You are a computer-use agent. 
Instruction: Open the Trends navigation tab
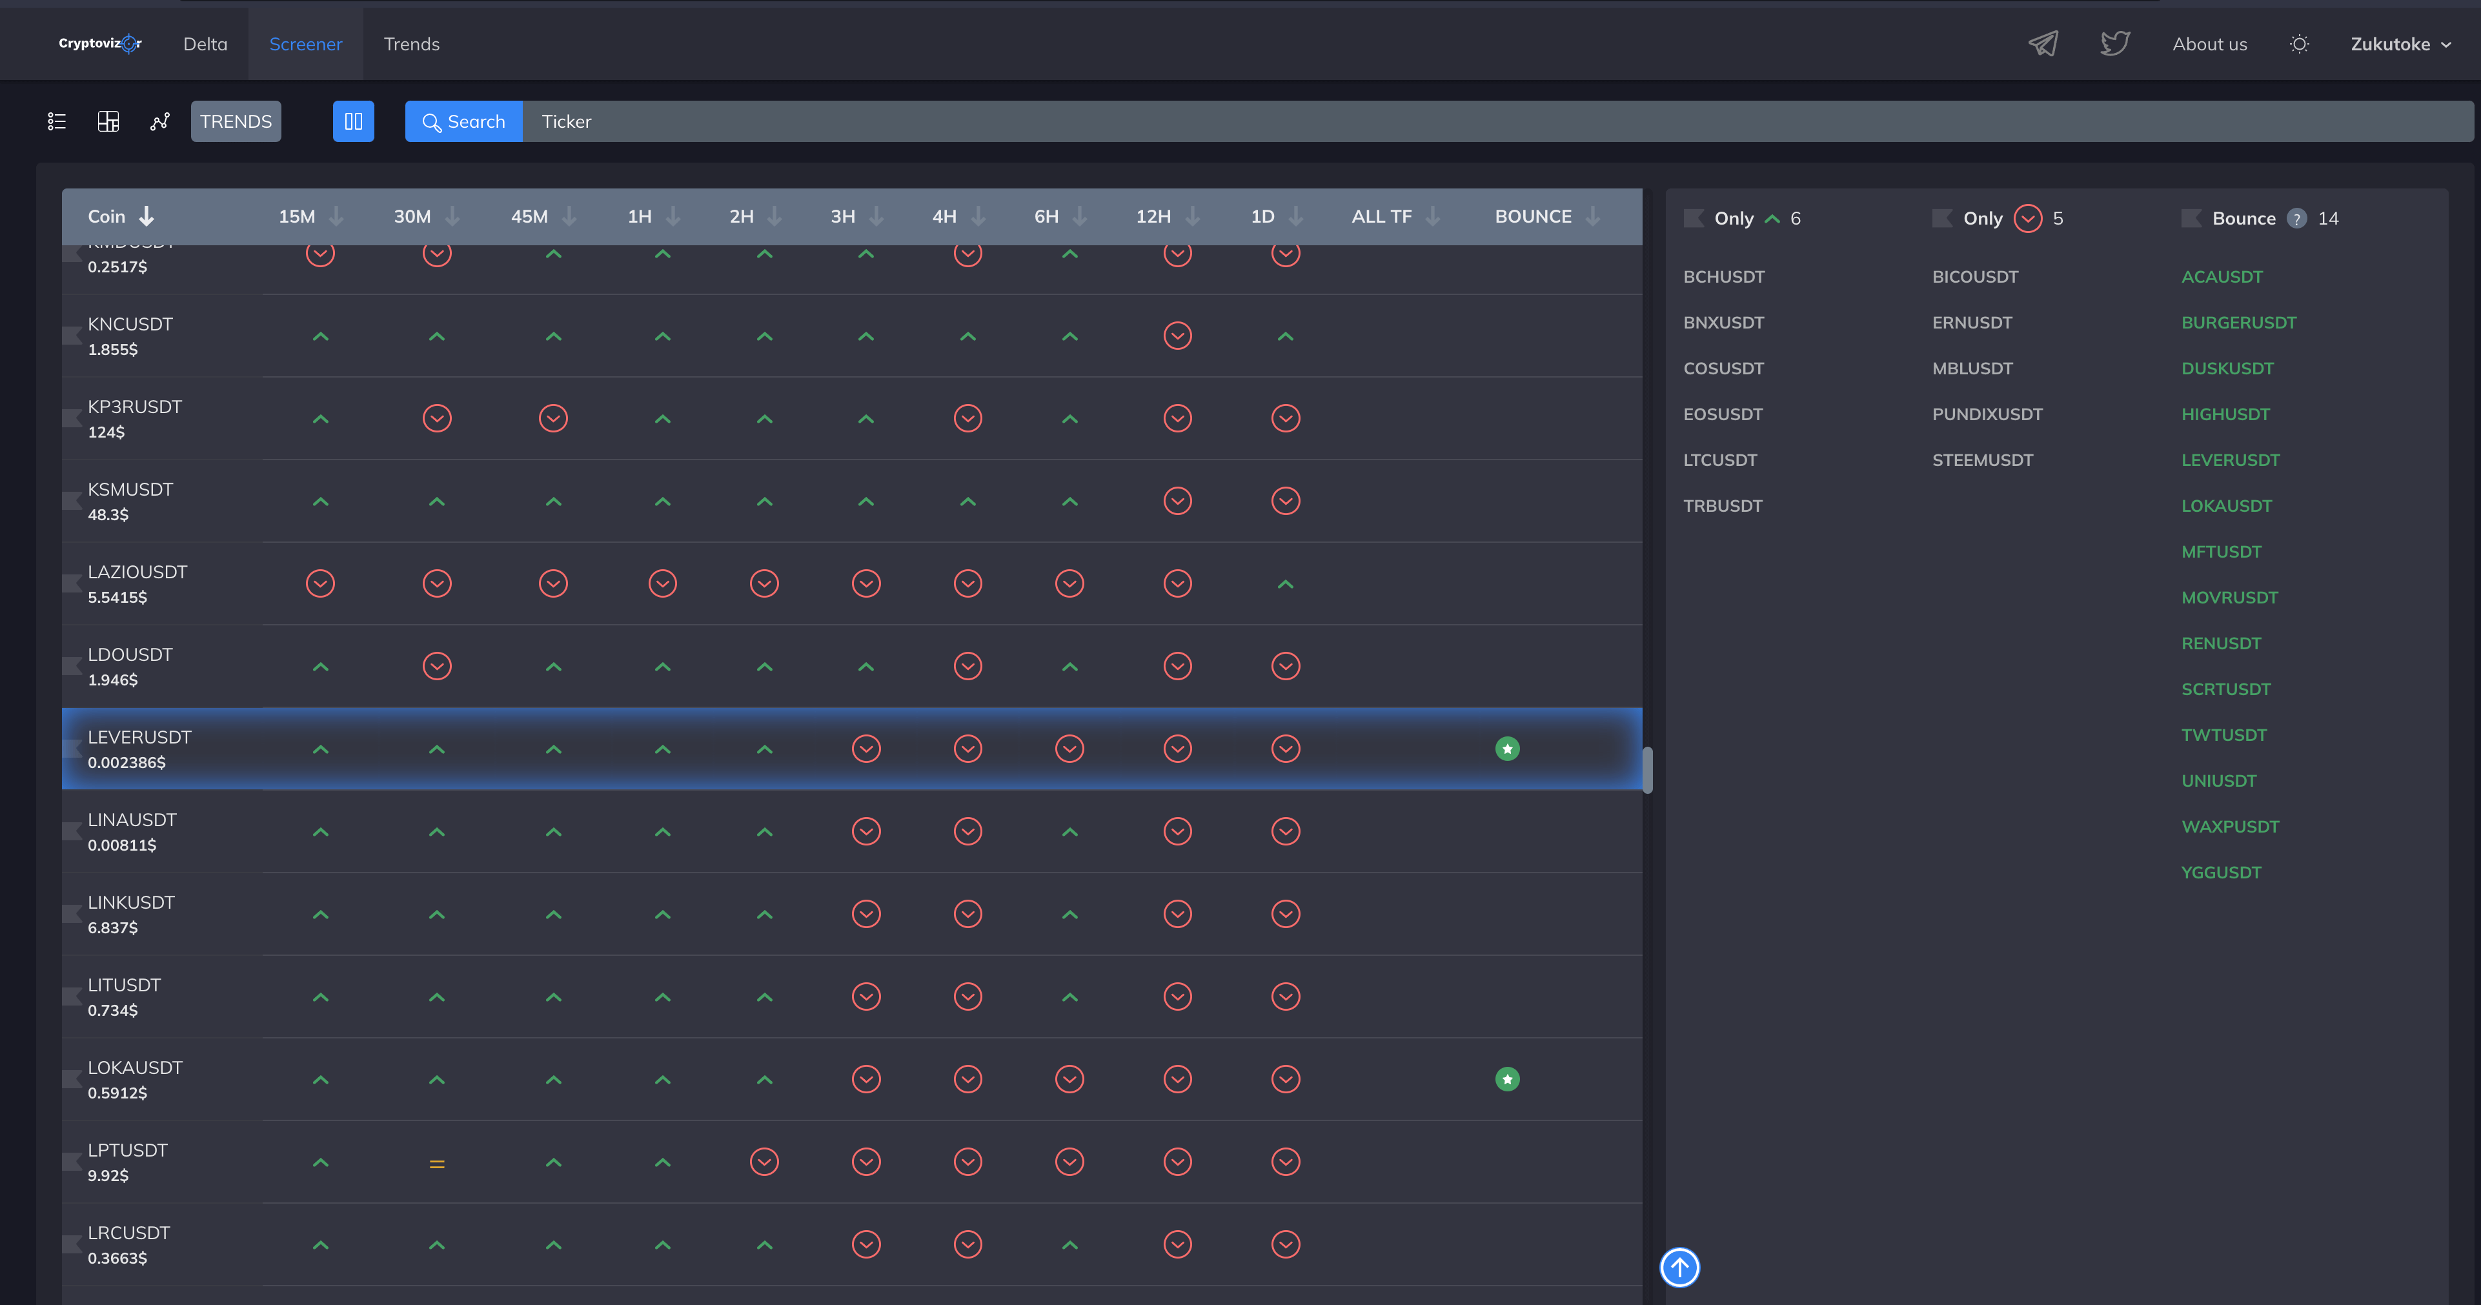pos(411,45)
